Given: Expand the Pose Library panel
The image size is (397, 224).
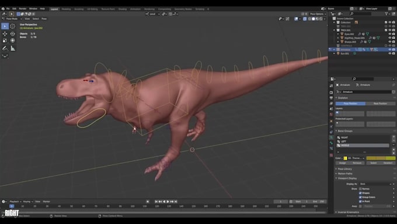Looking at the screenshot, I should pos(344,169).
